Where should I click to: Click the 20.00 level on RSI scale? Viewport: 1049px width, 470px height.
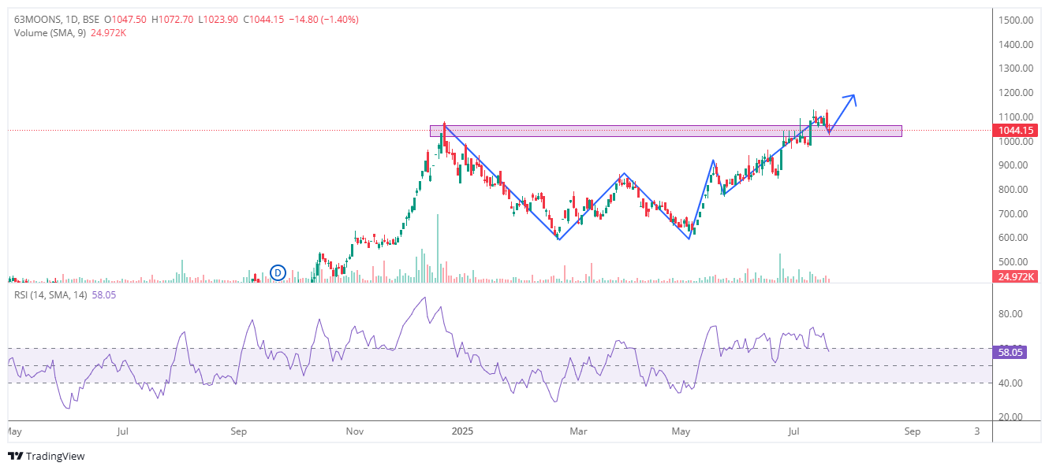tap(1011, 417)
